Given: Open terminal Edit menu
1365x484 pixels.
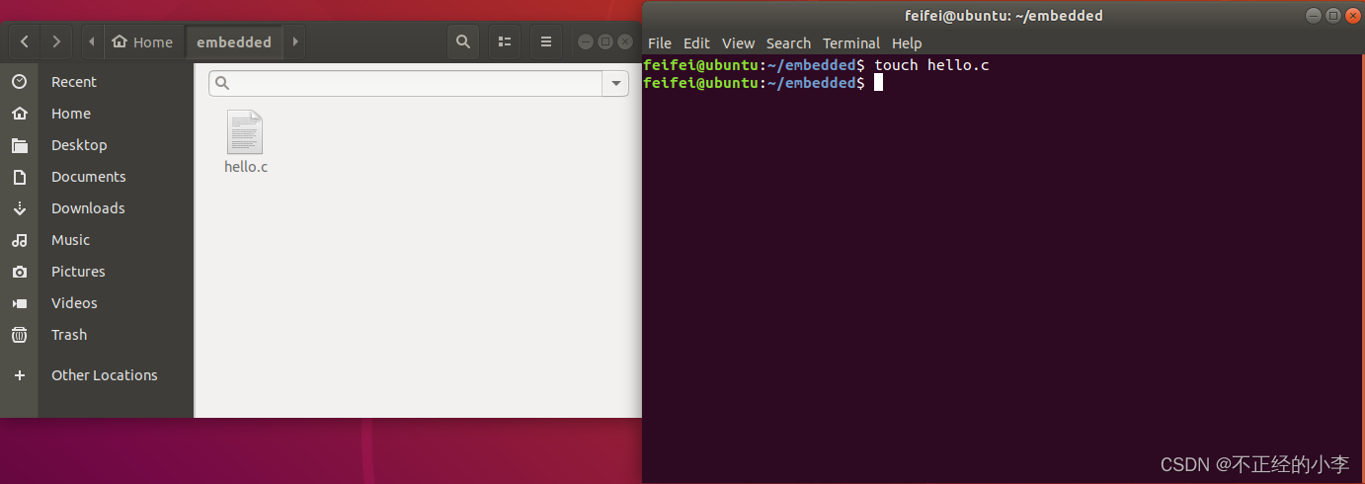Looking at the screenshot, I should [696, 43].
